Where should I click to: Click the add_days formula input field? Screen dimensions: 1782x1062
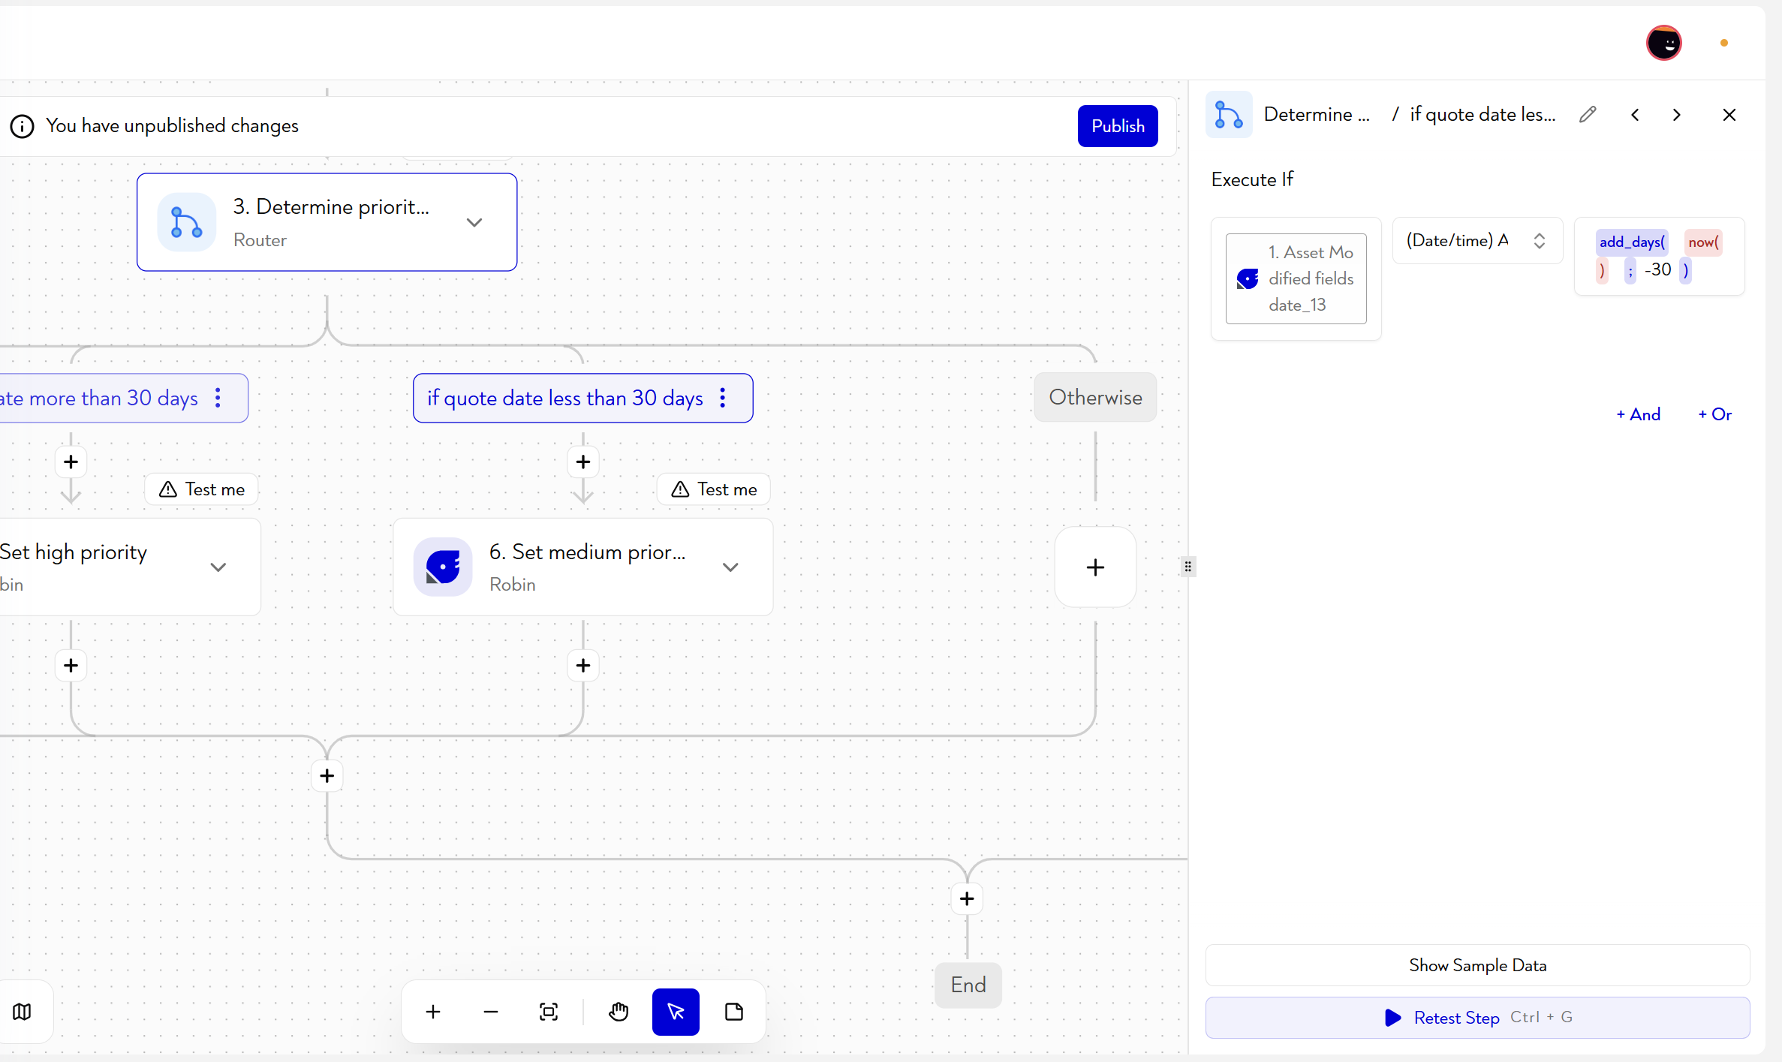1659,256
